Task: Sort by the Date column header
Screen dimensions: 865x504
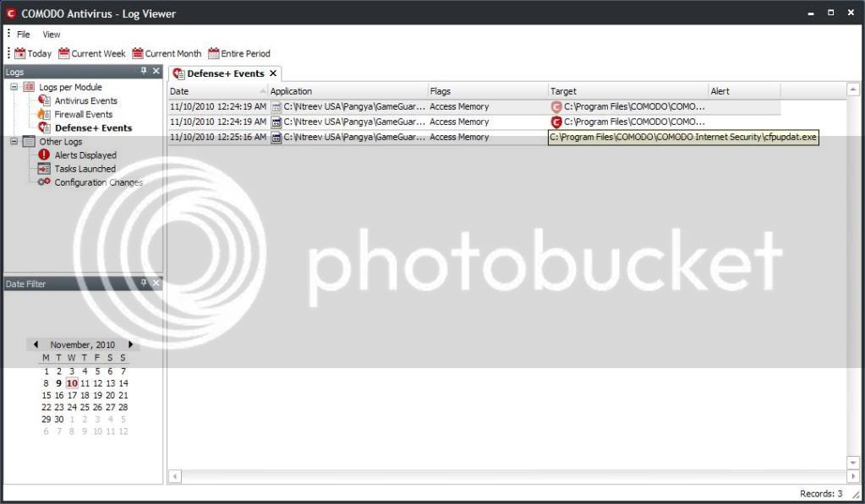Action: click(218, 91)
